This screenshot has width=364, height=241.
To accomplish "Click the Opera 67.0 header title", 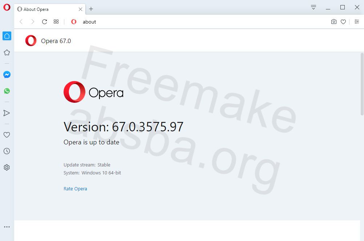I will (x=56, y=41).
